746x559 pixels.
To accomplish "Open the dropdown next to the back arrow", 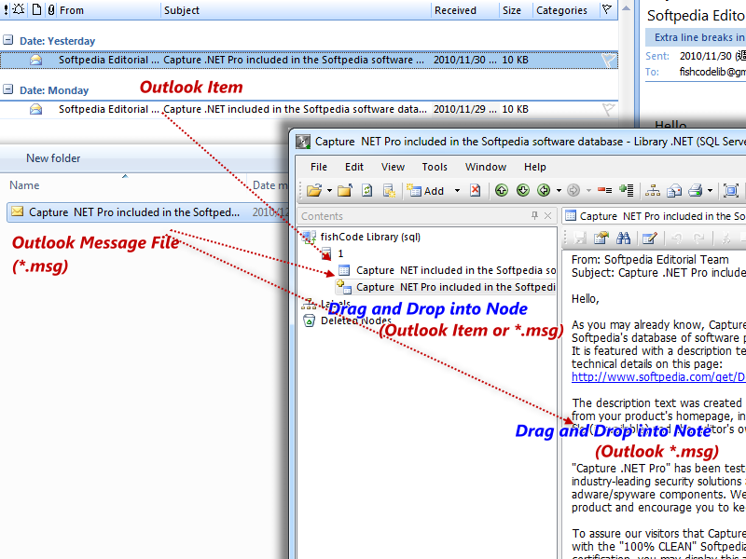I will tap(559, 191).
